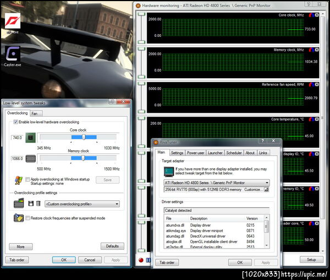Screen dimensions: 330x280
Task: Close the Core temperature graph
Action: 317,119
